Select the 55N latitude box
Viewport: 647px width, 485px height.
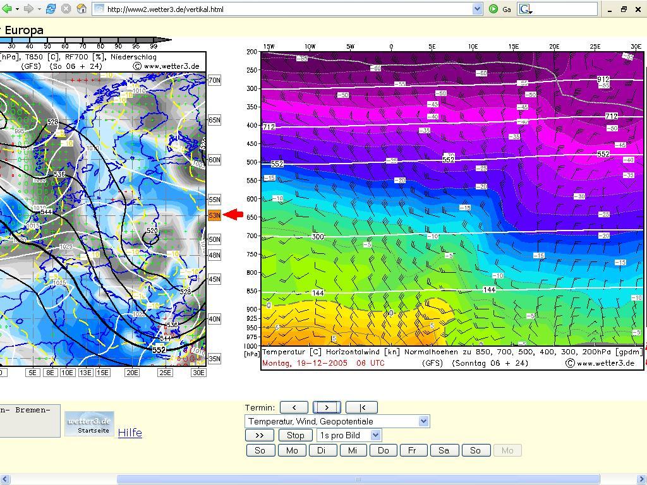pyautogui.click(x=215, y=199)
